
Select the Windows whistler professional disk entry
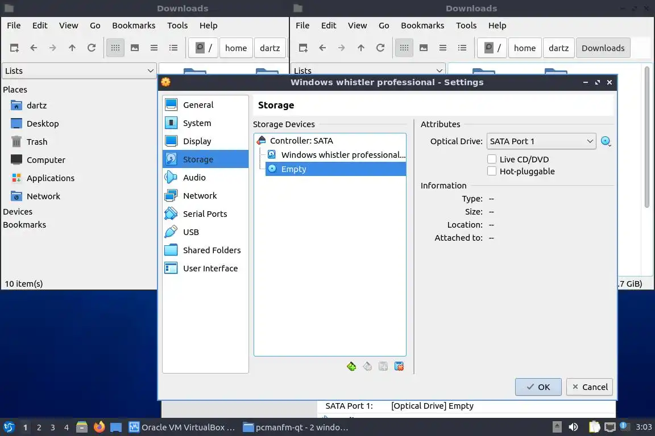336,155
